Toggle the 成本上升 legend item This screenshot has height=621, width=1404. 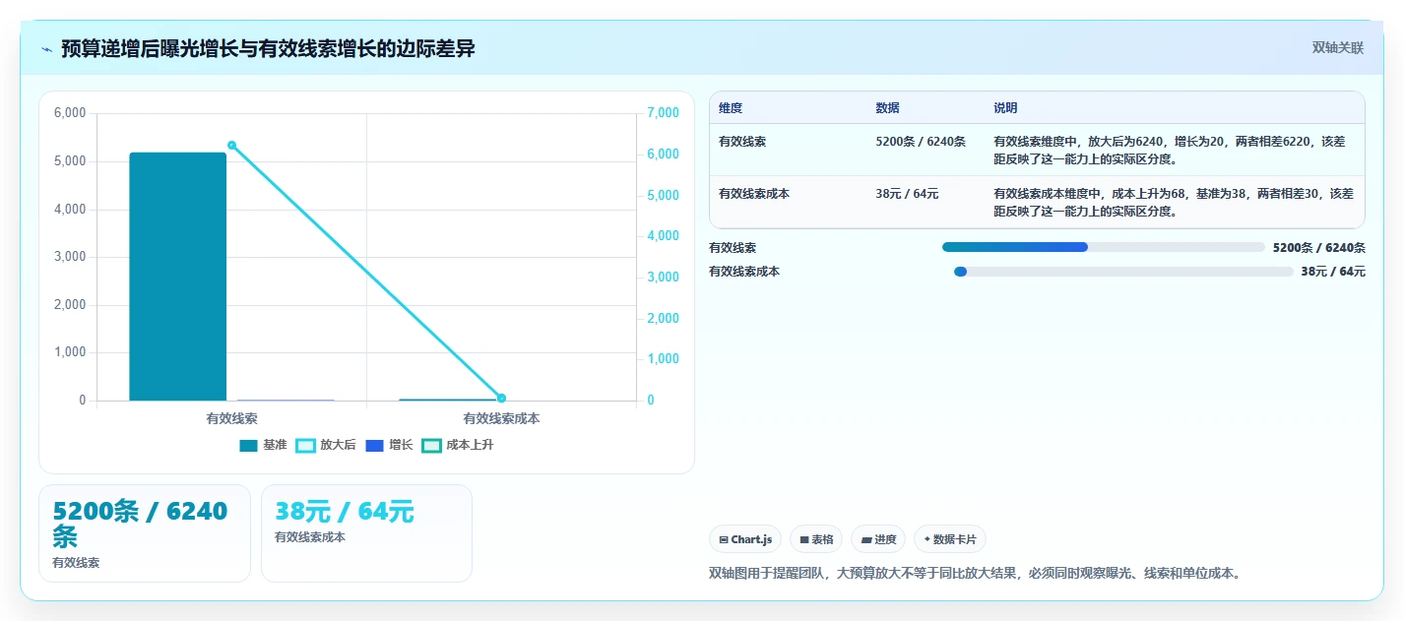(x=458, y=445)
